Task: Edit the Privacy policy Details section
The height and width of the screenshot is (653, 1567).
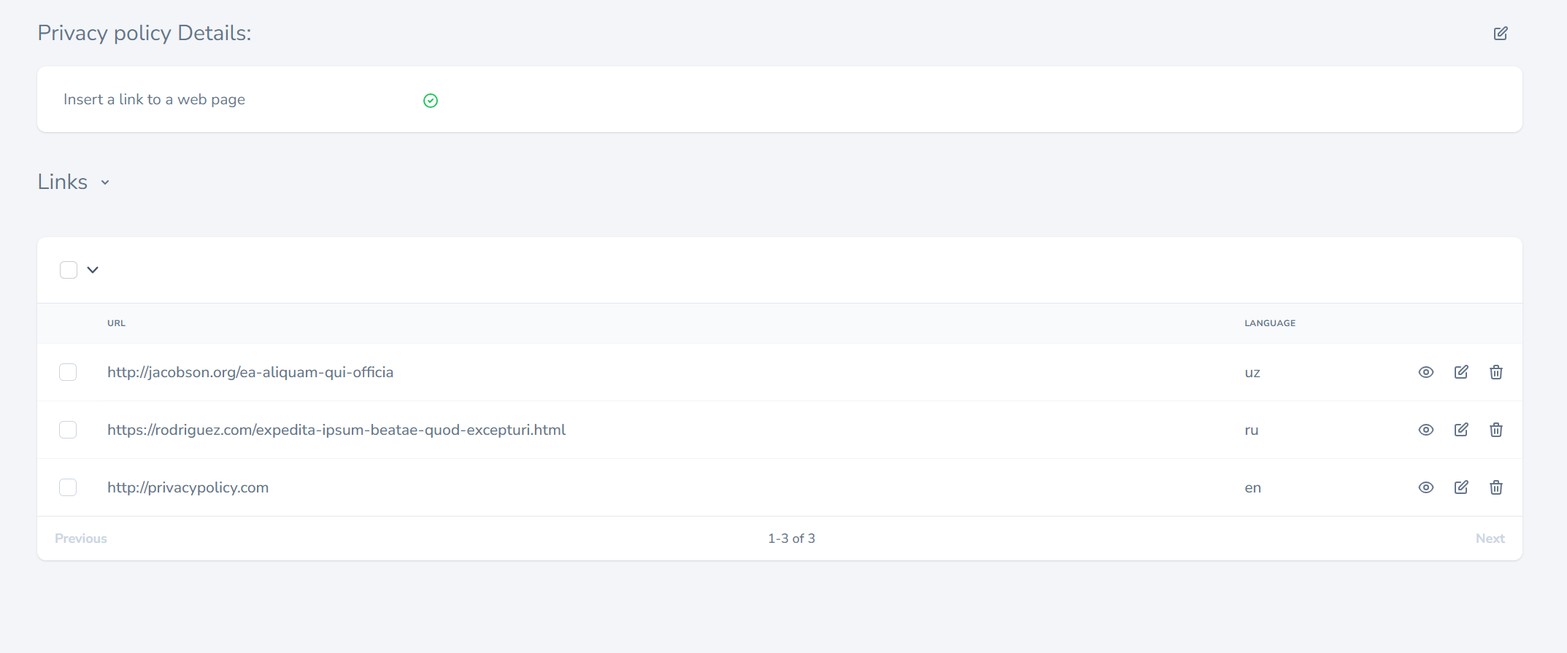Action: 1501,34
